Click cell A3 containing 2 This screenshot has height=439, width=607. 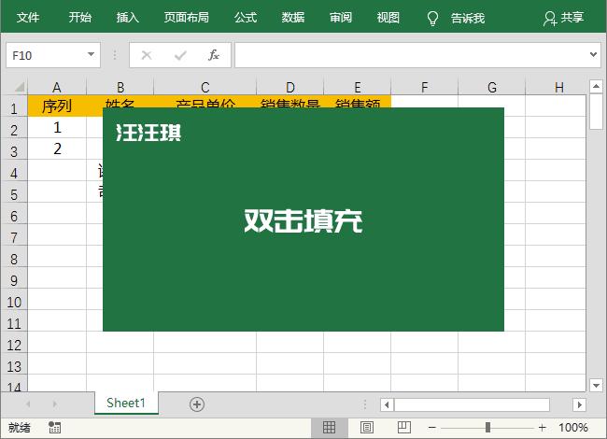pyautogui.click(x=57, y=149)
